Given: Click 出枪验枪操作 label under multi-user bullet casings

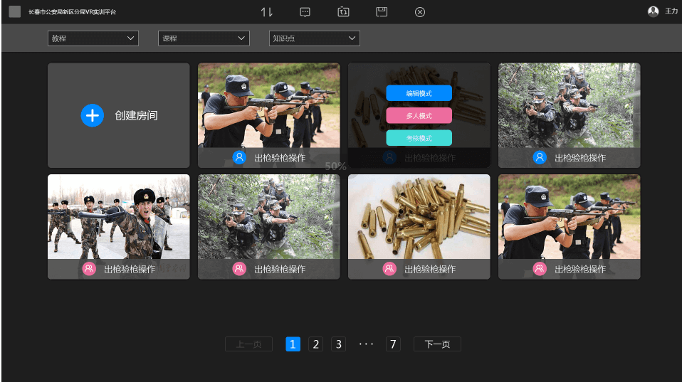Looking at the screenshot, I should 430,269.
